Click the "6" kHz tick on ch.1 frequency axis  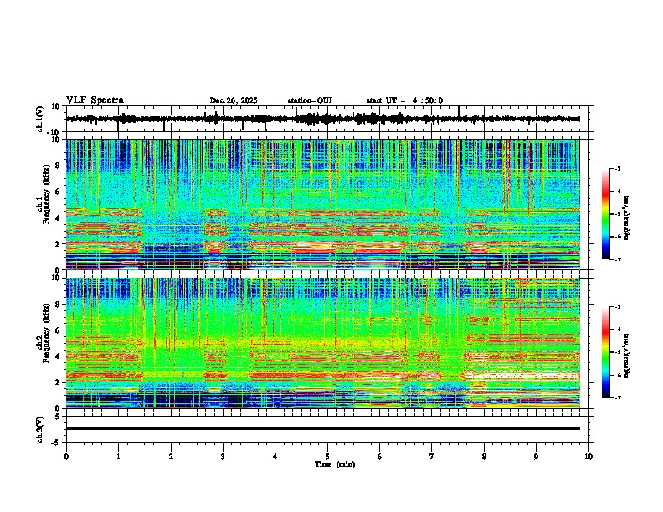(58, 192)
